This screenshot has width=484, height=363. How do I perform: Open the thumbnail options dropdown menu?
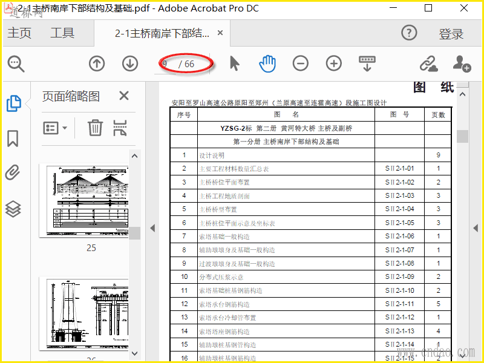[55, 128]
